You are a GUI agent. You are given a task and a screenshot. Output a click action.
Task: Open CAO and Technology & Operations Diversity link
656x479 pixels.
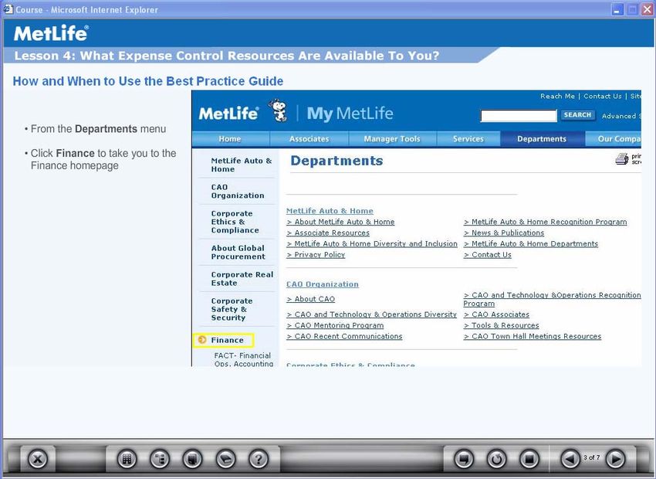click(x=371, y=314)
